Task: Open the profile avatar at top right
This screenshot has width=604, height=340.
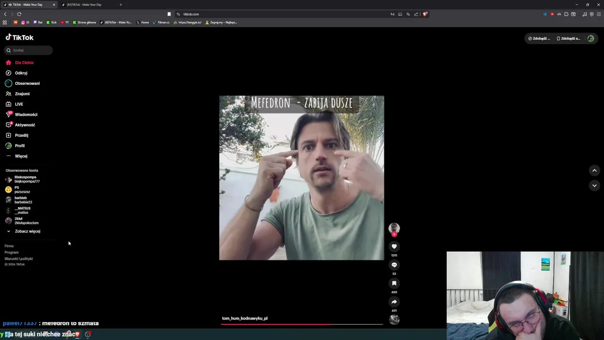Action: point(591,39)
